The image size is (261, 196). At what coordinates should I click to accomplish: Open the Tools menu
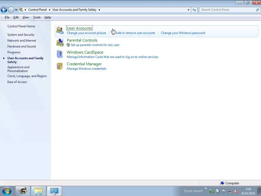point(37,17)
